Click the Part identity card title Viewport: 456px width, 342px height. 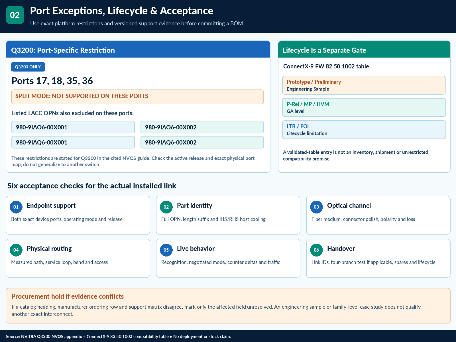(195, 205)
